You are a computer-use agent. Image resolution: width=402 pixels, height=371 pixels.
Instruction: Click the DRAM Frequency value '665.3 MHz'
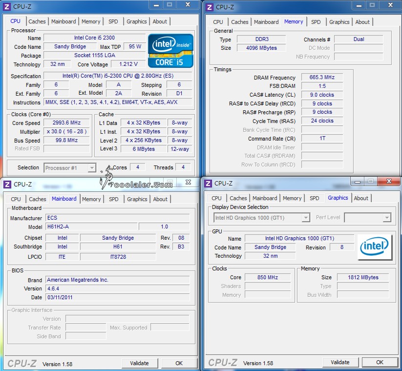322,78
